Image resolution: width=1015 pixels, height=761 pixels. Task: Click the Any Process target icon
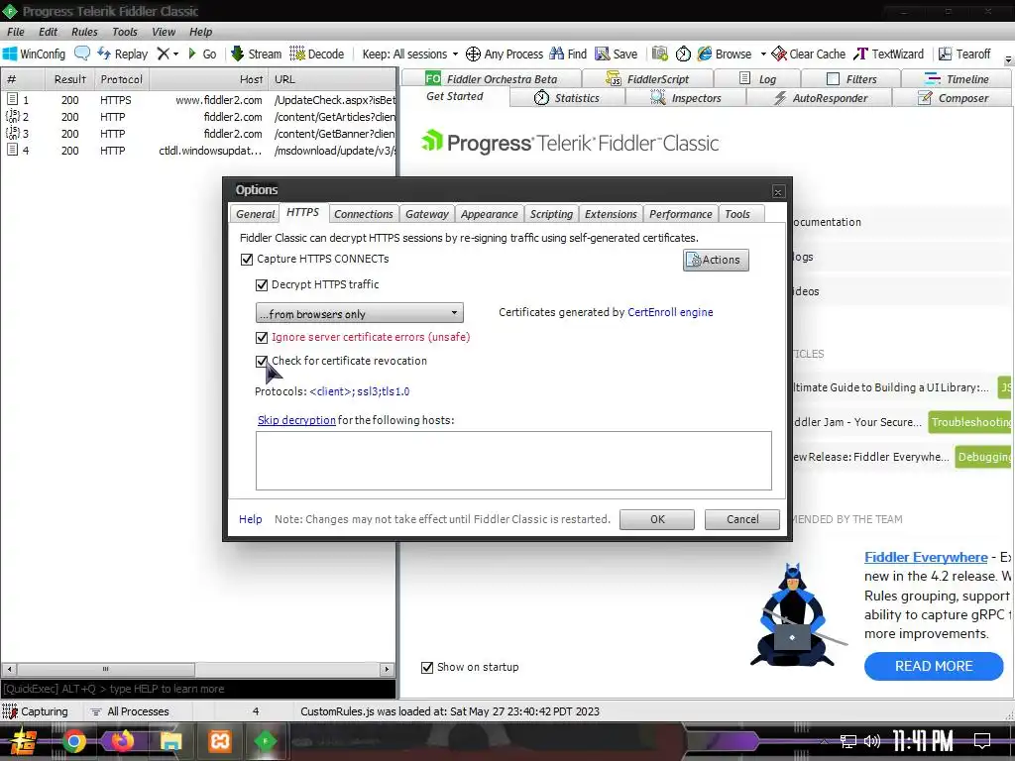pos(505,54)
